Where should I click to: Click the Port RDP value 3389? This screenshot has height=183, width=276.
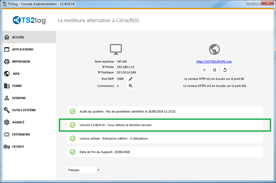tap(120, 79)
